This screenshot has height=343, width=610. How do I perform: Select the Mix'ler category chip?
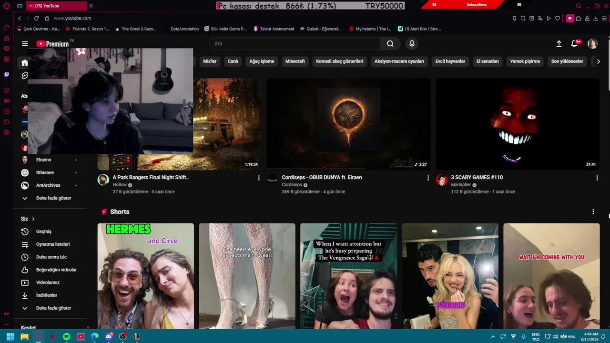click(210, 61)
